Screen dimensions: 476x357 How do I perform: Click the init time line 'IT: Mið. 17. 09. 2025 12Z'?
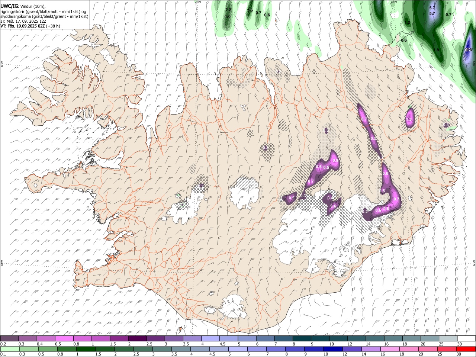click(x=23, y=21)
